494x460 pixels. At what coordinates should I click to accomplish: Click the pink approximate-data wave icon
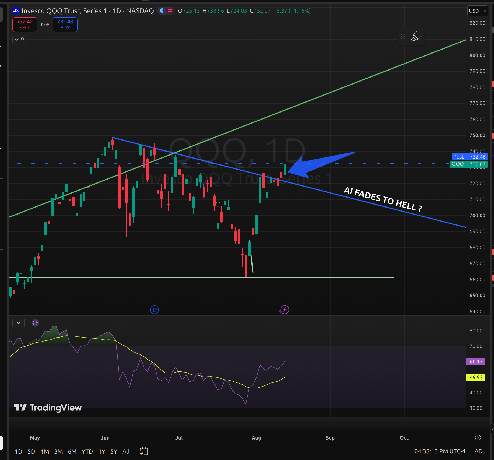(170, 11)
